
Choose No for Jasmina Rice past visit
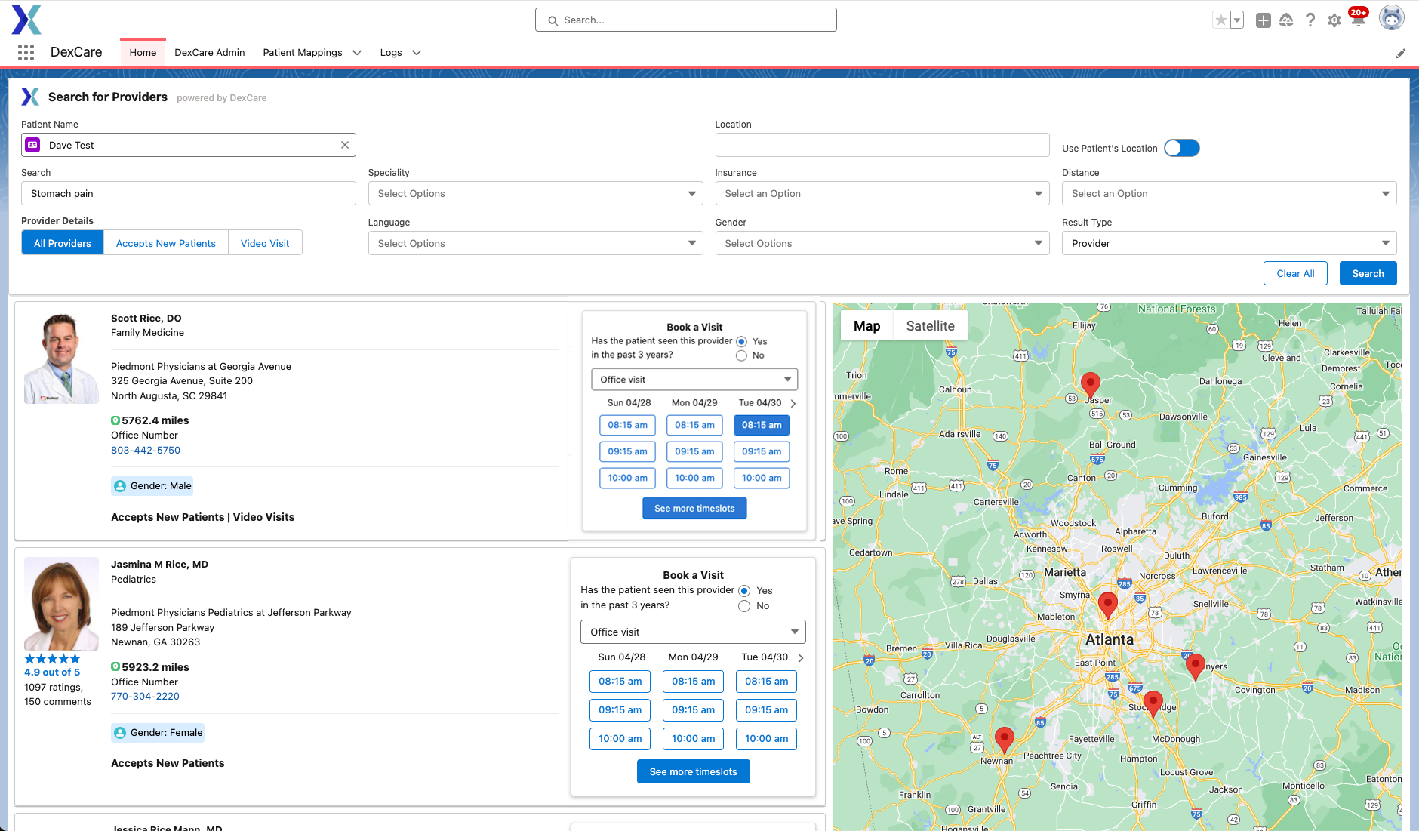(x=744, y=605)
